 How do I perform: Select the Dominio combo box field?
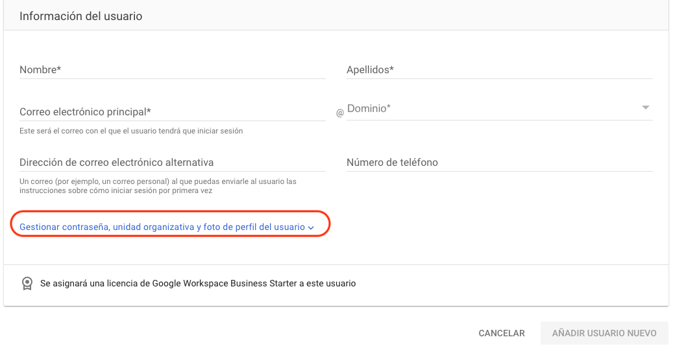tap(500, 109)
